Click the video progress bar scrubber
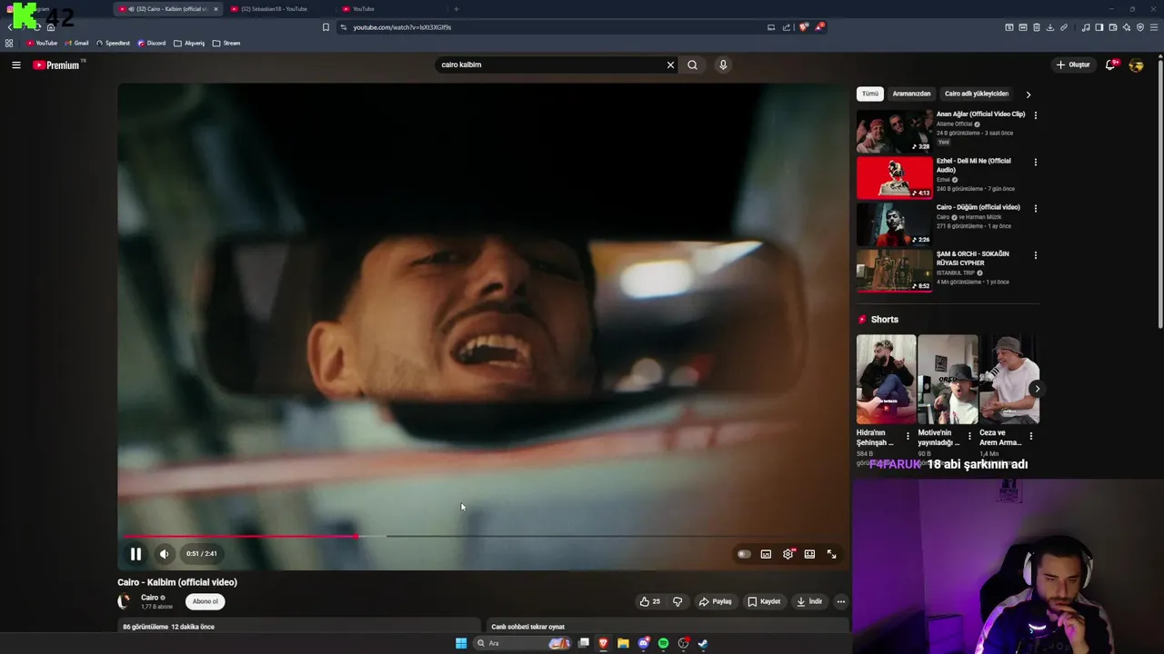Image resolution: width=1164 pixels, height=654 pixels. click(356, 536)
